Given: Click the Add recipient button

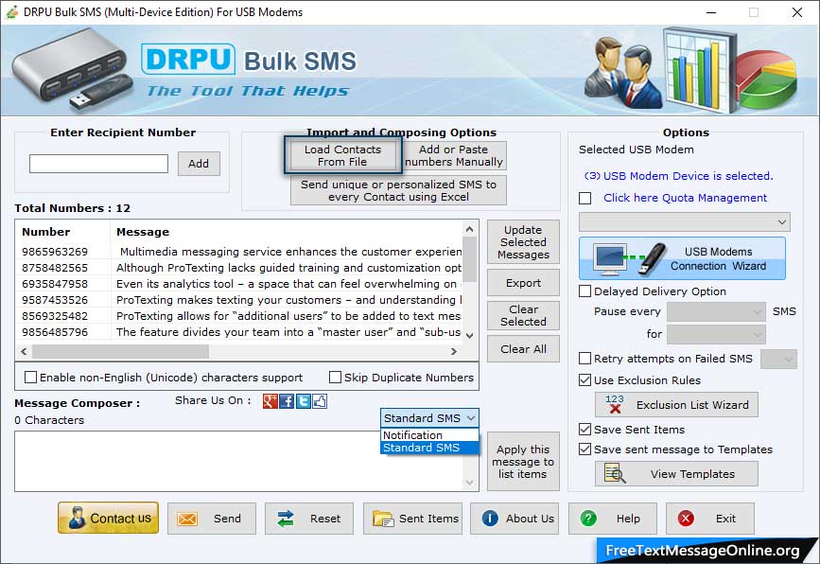Looking at the screenshot, I should click(x=199, y=164).
